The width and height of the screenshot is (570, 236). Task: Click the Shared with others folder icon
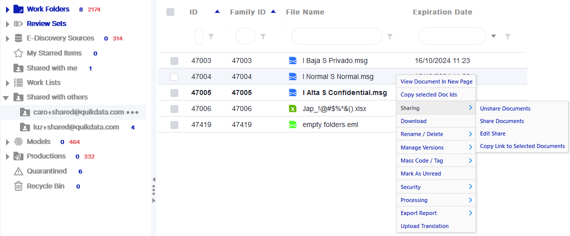point(18,97)
